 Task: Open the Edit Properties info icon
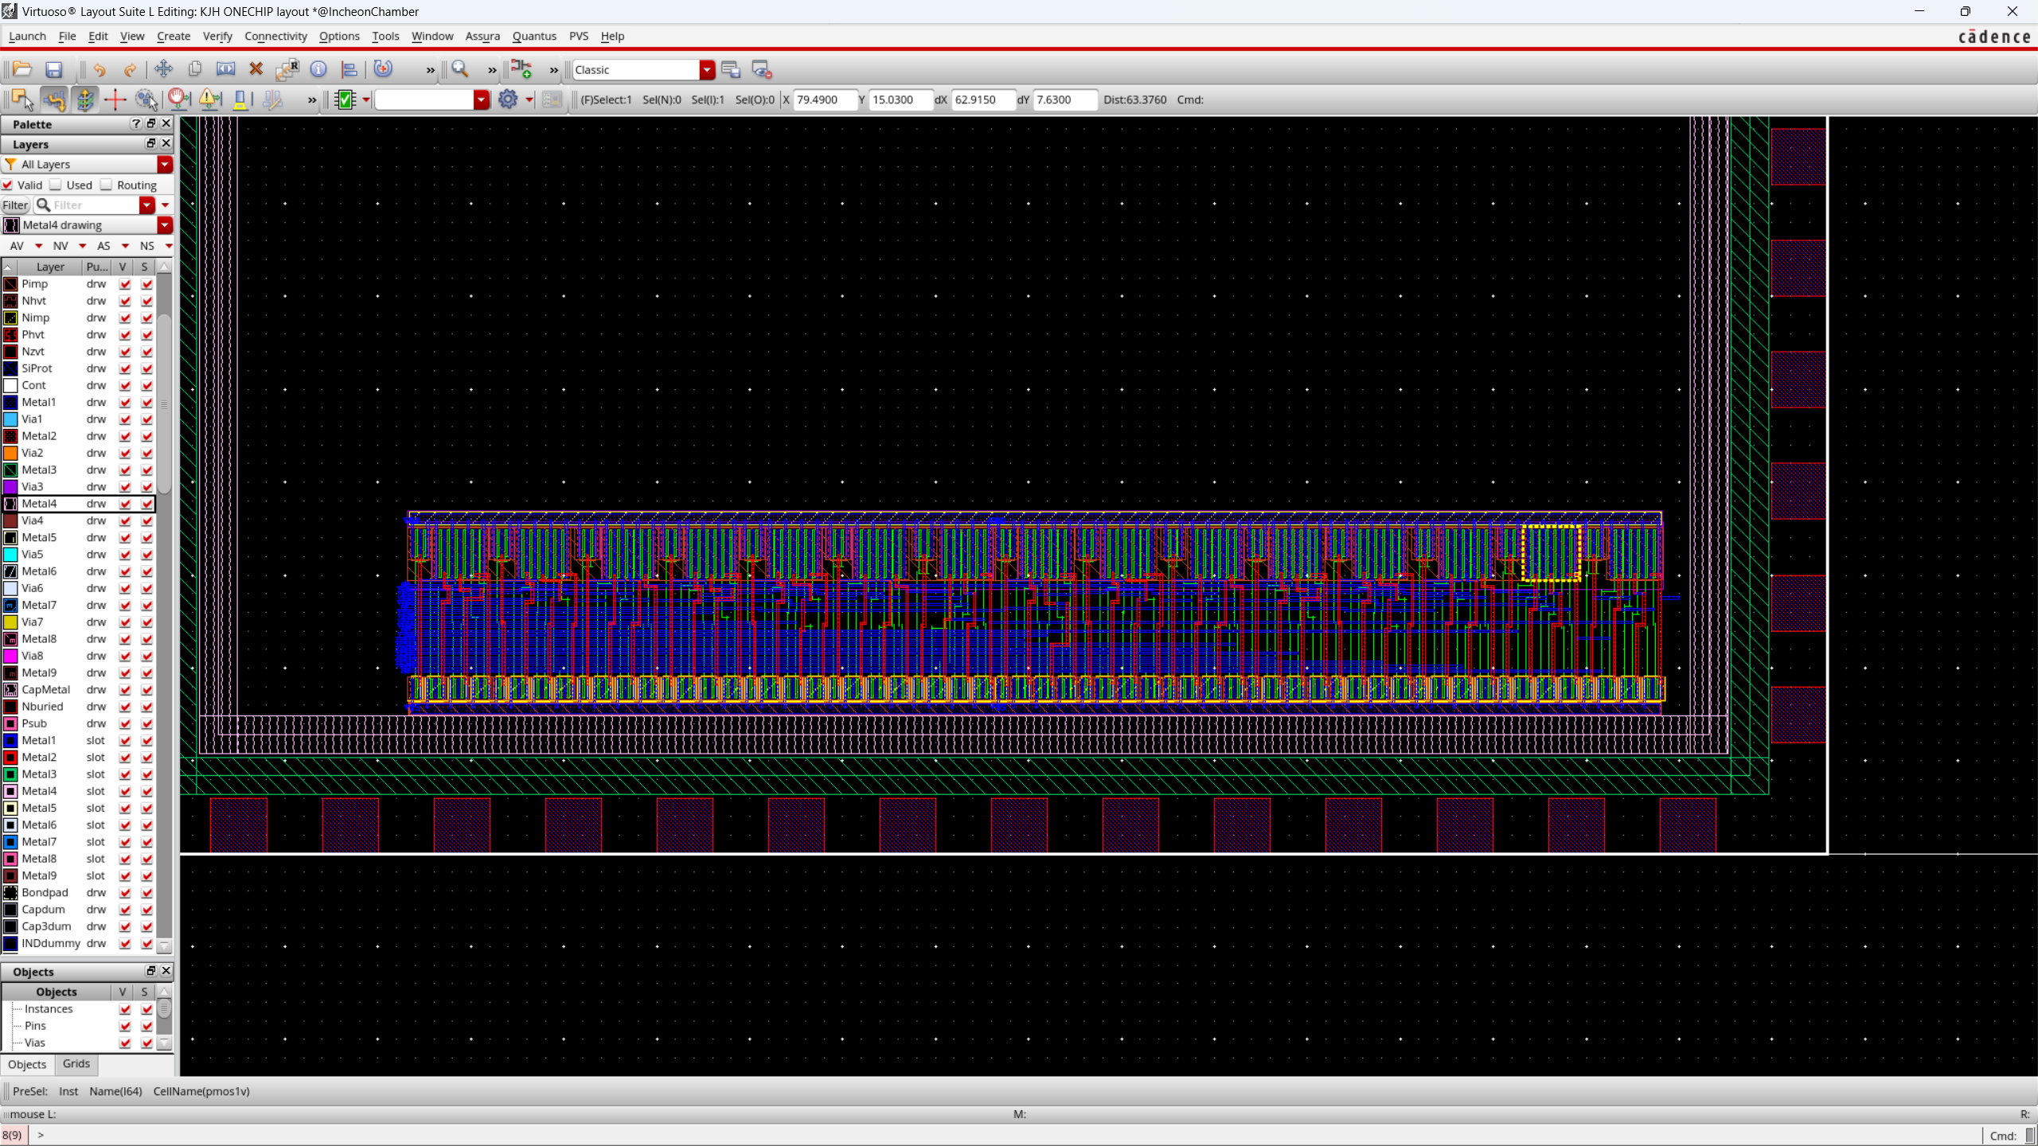tap(318, 69)
